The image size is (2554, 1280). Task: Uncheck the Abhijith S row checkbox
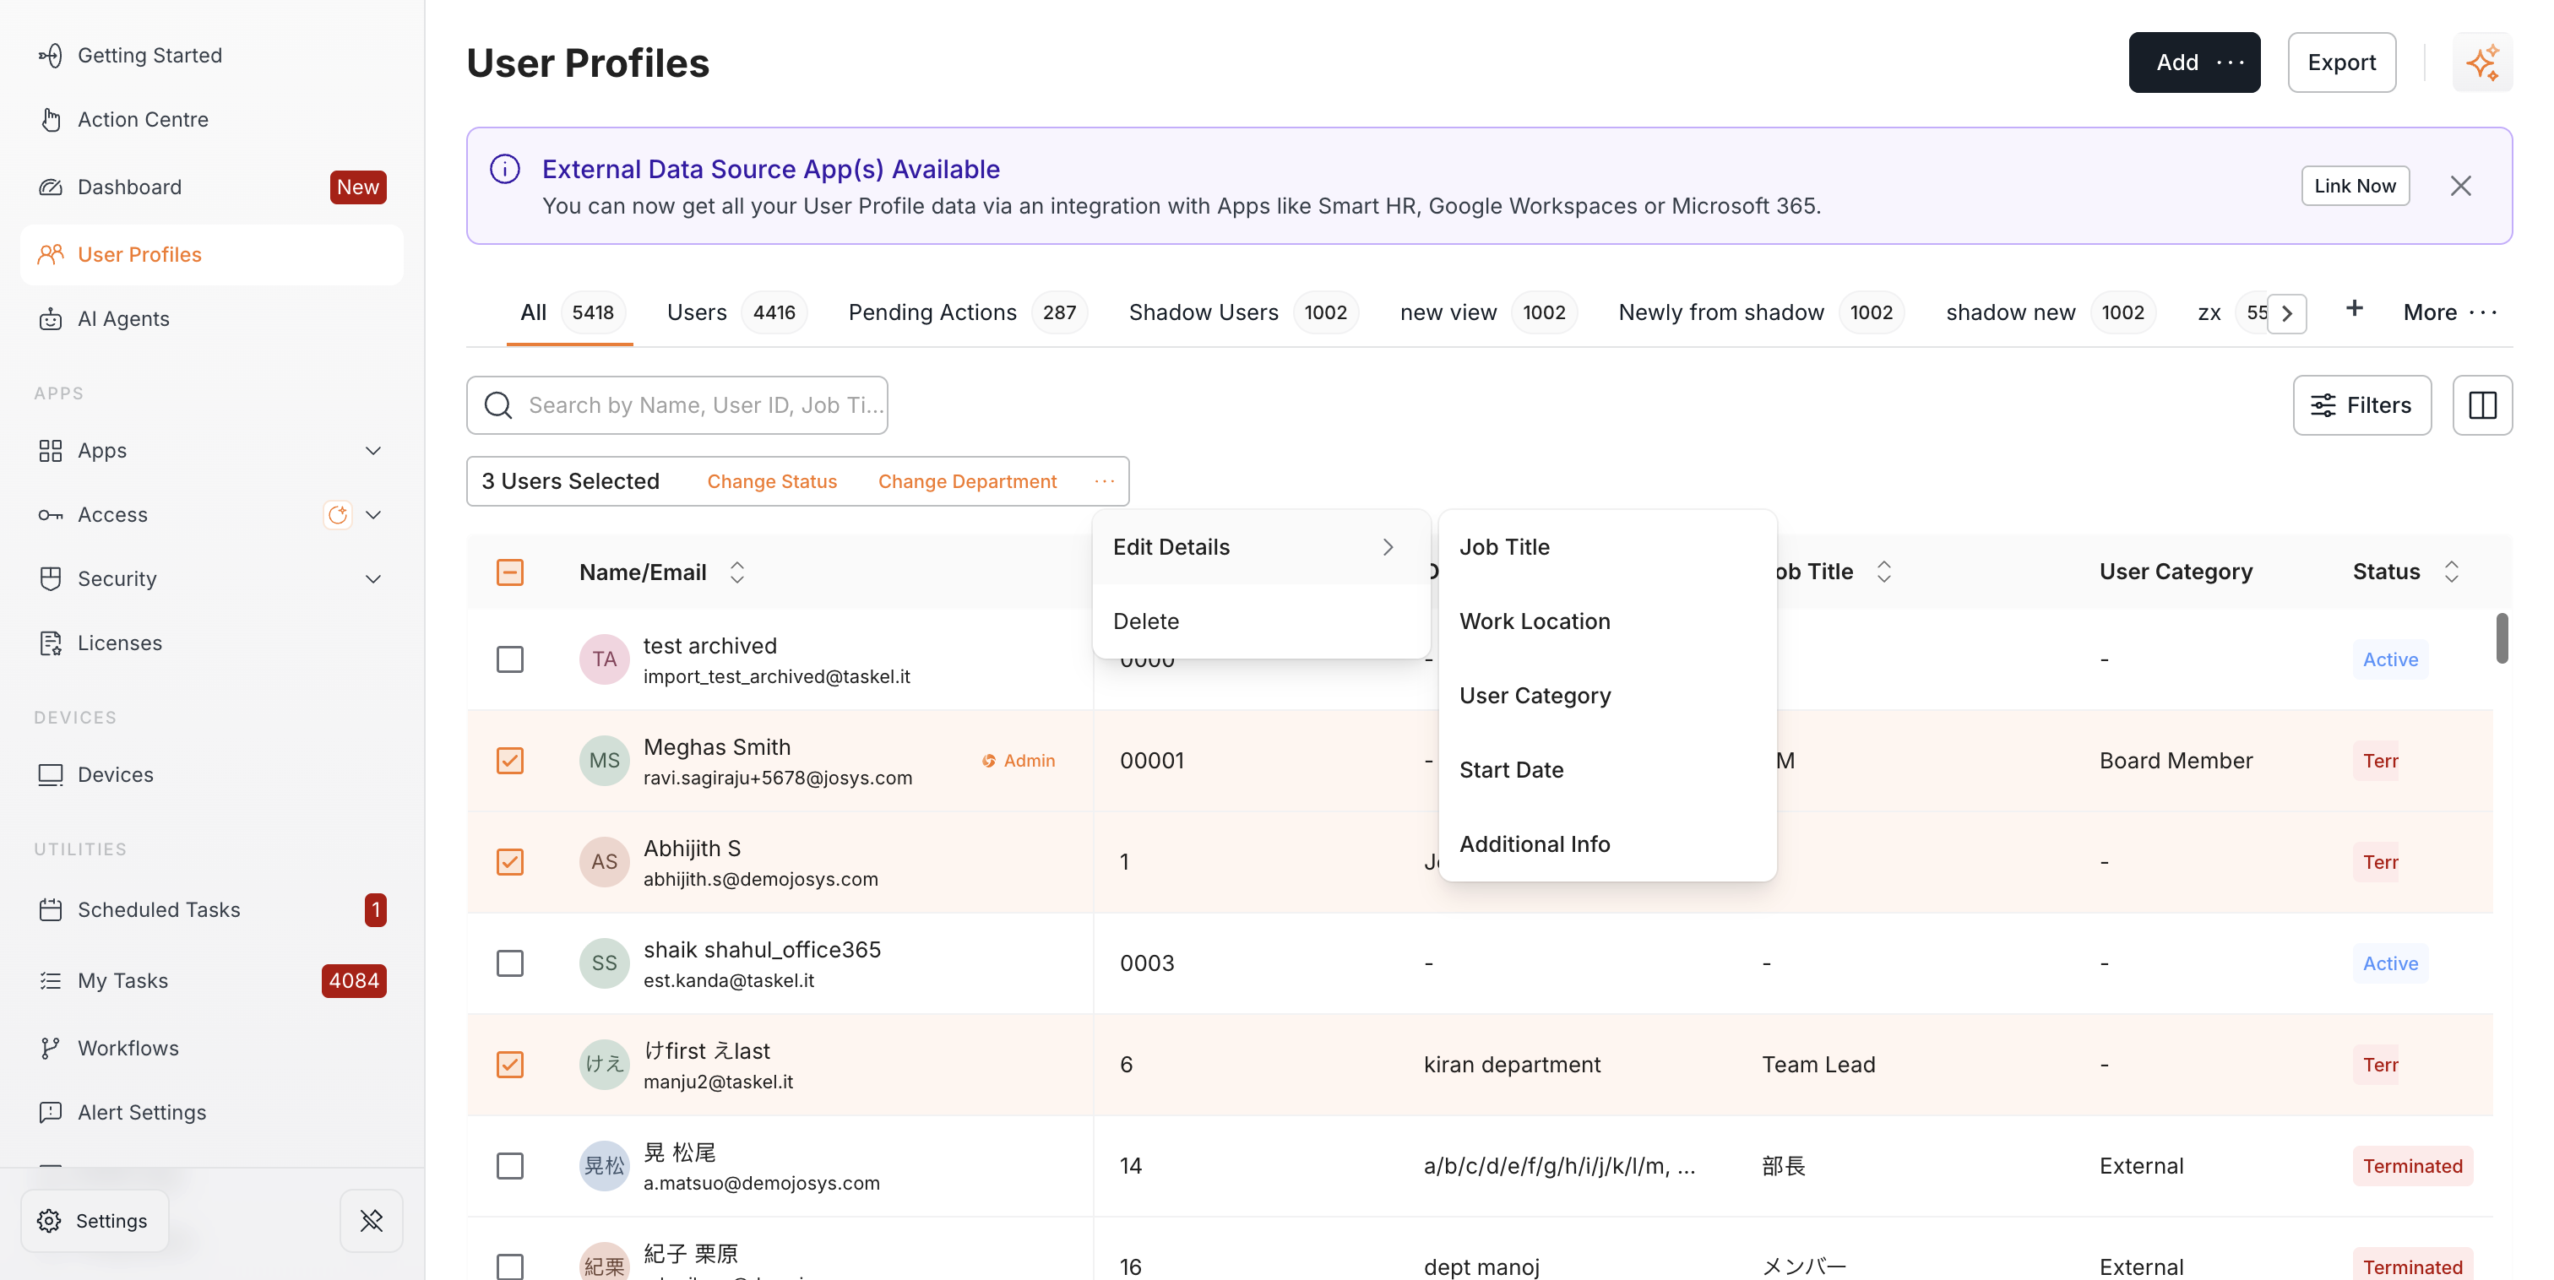point(509,861)
